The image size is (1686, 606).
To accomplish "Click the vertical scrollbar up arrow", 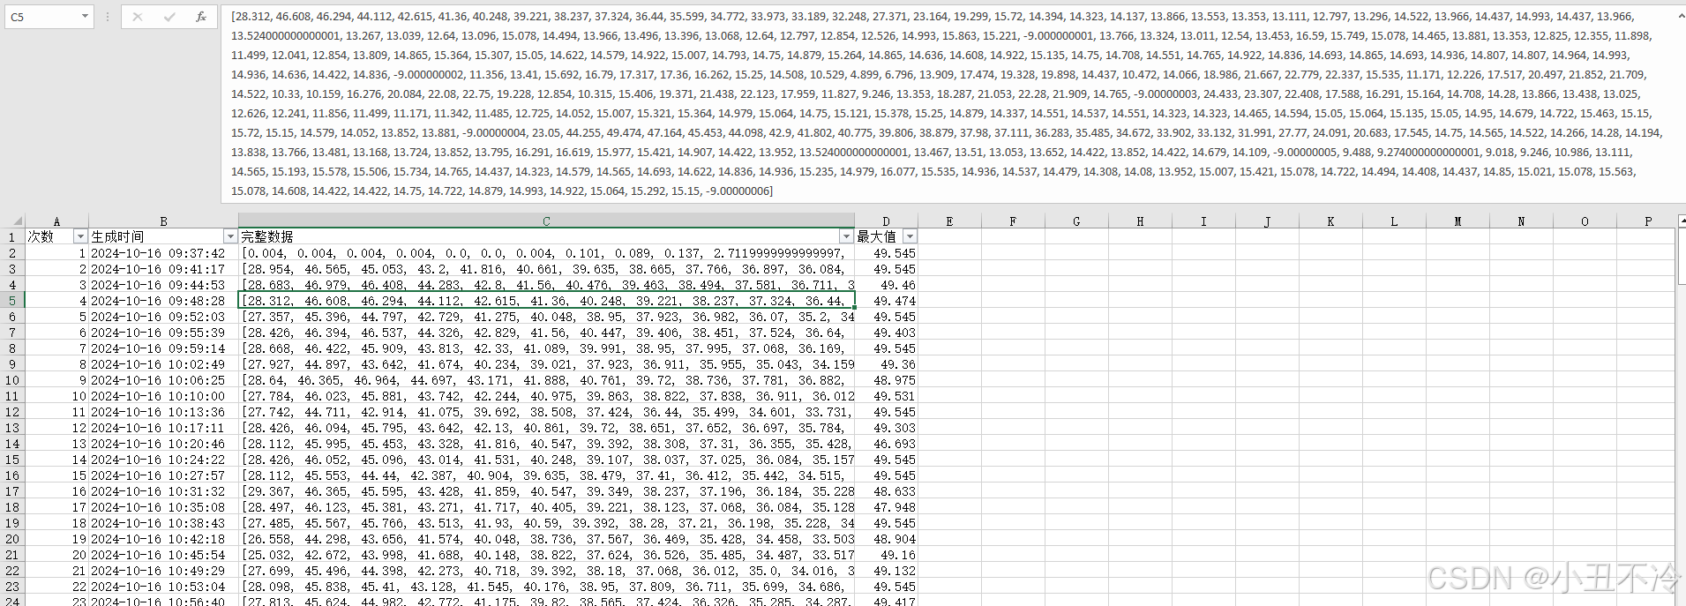I will pyautogui.click(x=1681, y=221).
